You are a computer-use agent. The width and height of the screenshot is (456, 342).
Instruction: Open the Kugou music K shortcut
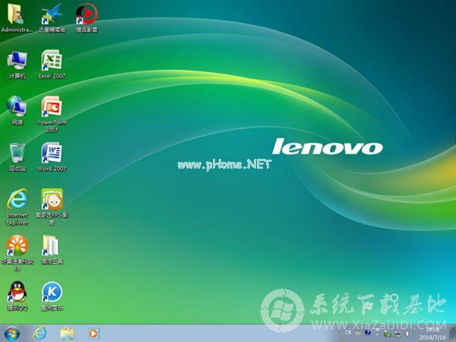pyautogui.click(x=52, y=296)
